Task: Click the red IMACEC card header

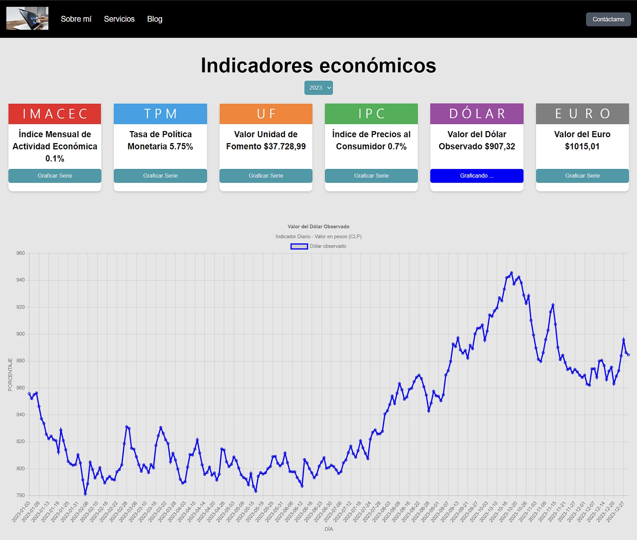Action: click(55, 114)
